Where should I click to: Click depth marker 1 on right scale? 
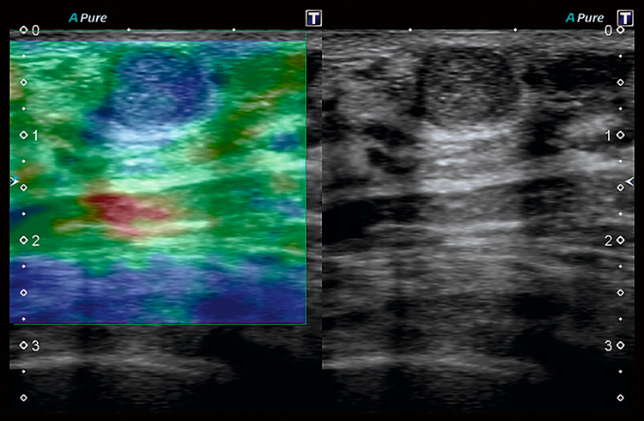pyautogui.click(x=608, y=136)
